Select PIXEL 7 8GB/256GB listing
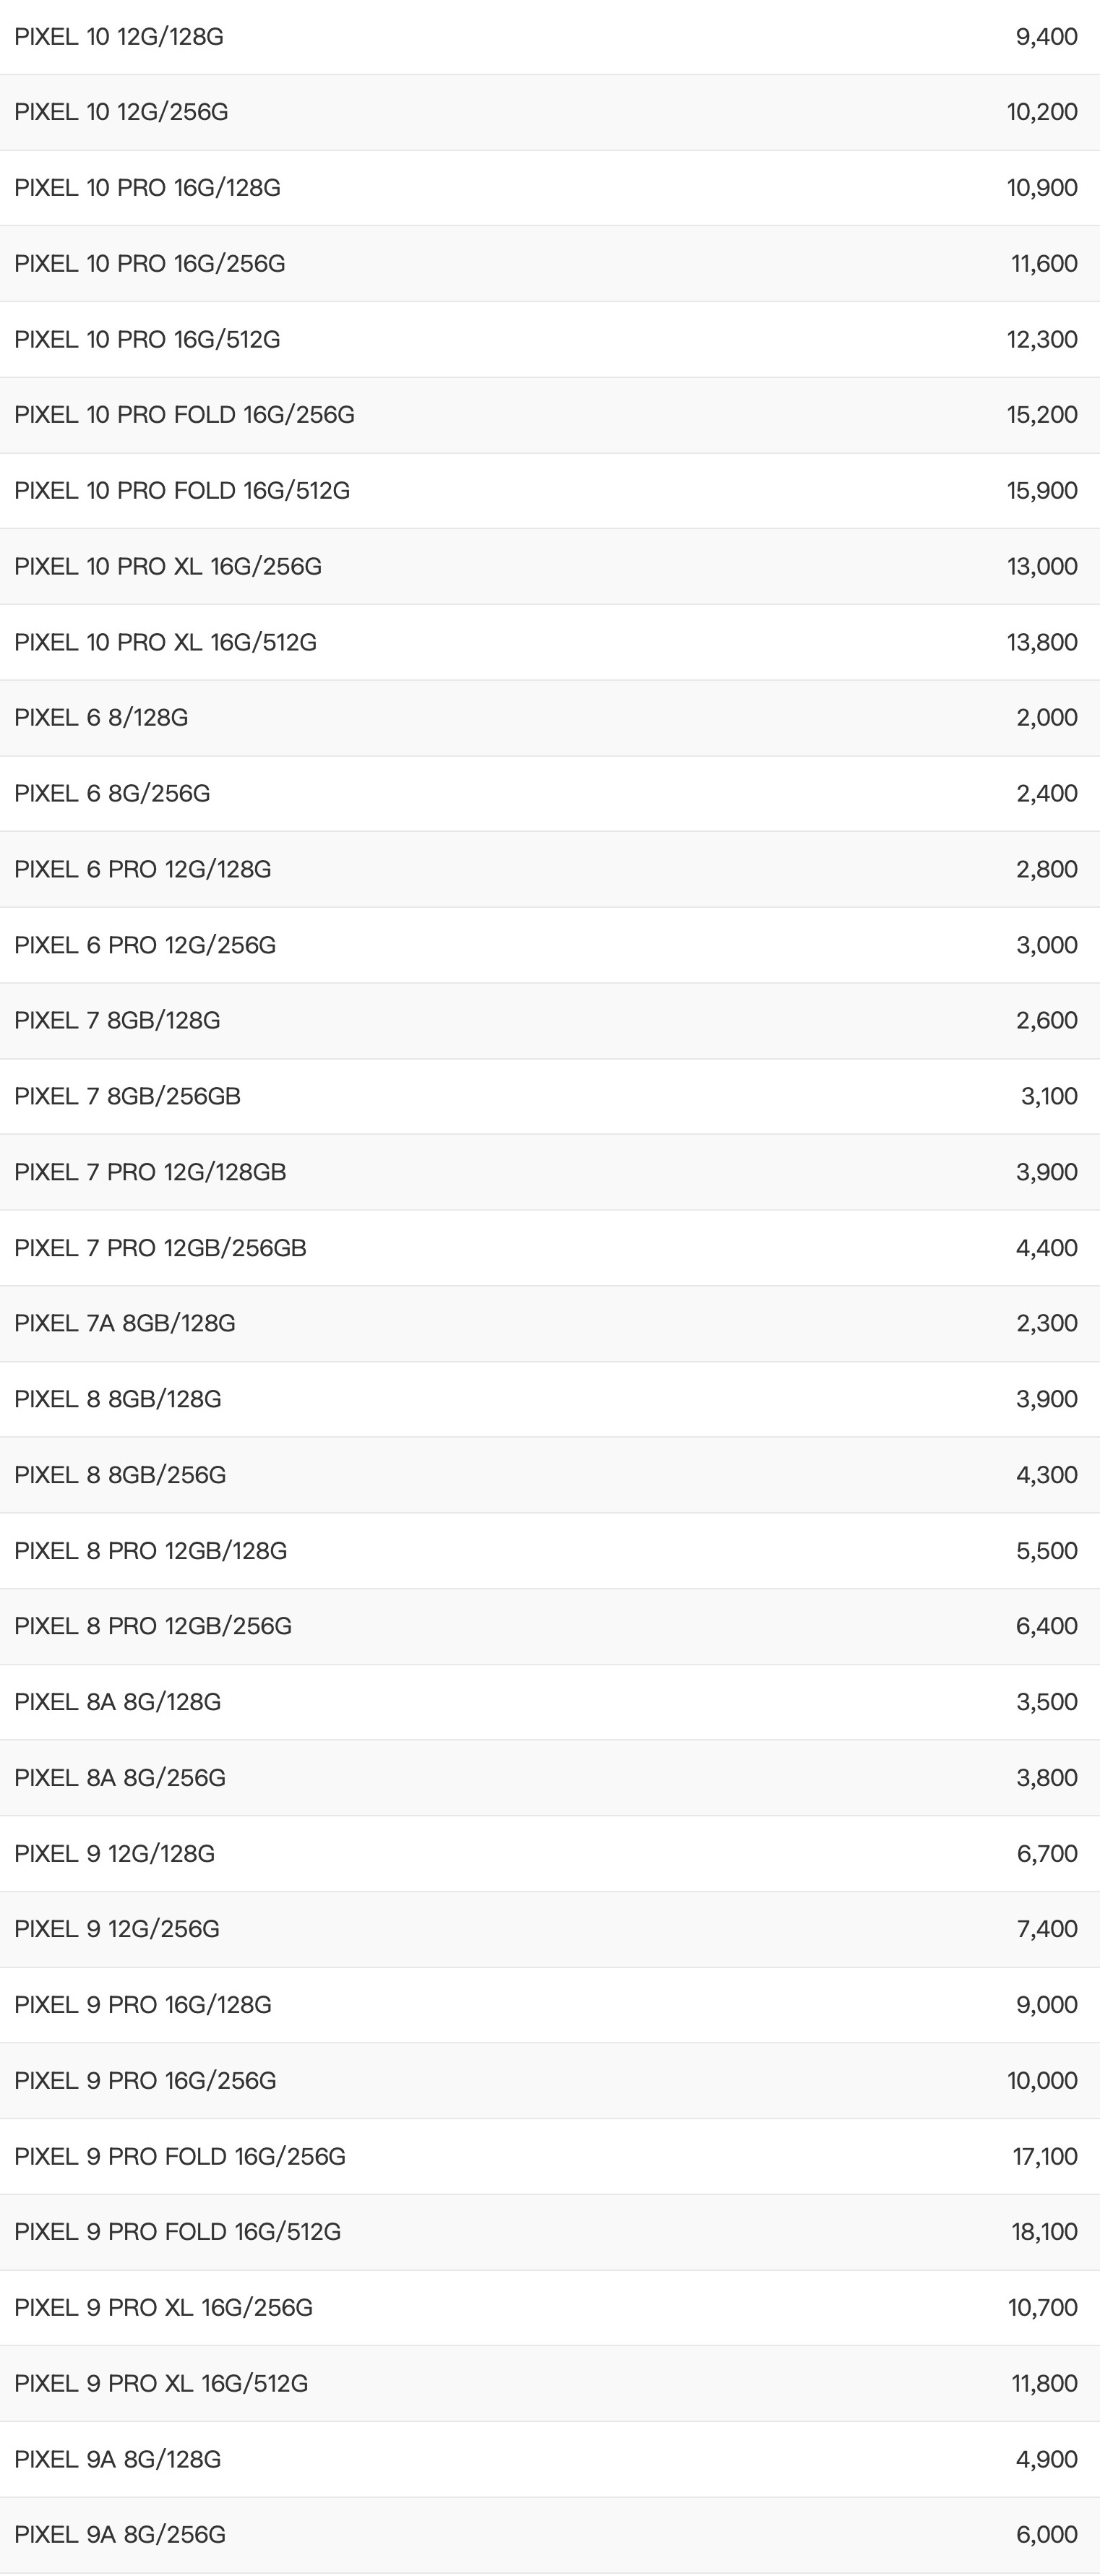This screenshot has width=1100, height=2576. click(127, 1096)
